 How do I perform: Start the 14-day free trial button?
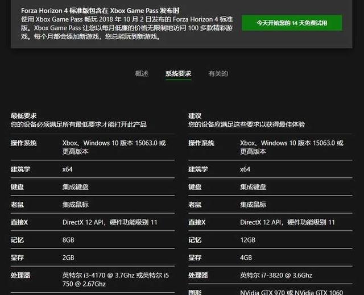(x=292, y=23)
